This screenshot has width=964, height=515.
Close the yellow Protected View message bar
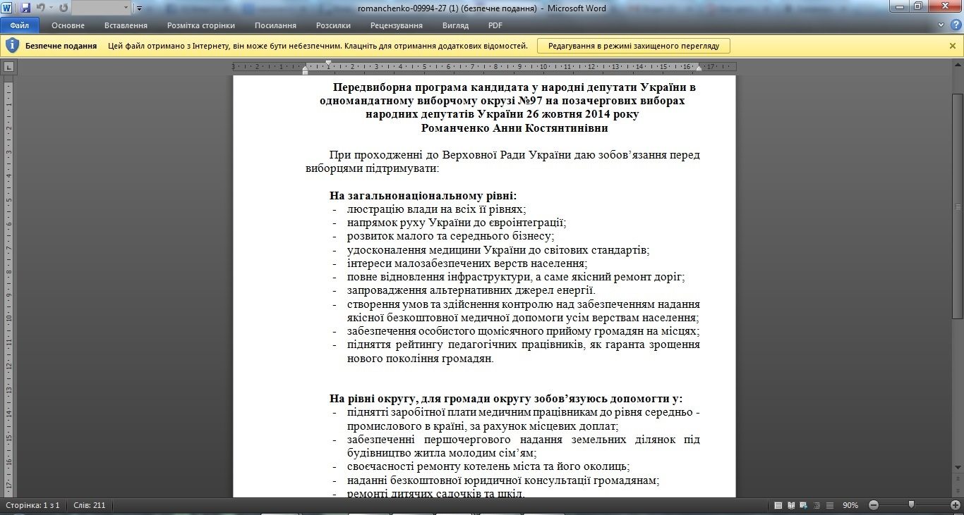(x=953, y=46)
